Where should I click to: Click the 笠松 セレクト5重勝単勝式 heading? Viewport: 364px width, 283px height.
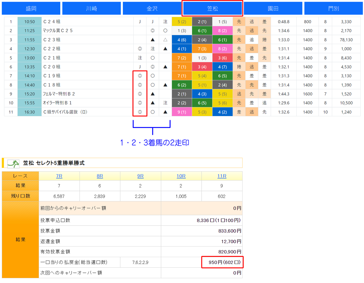coord(54,163)
